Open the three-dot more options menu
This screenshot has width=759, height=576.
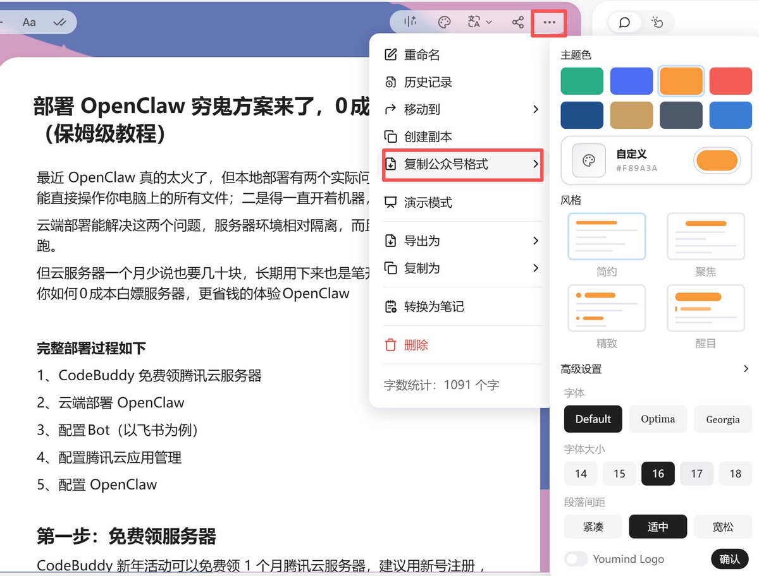549,22
